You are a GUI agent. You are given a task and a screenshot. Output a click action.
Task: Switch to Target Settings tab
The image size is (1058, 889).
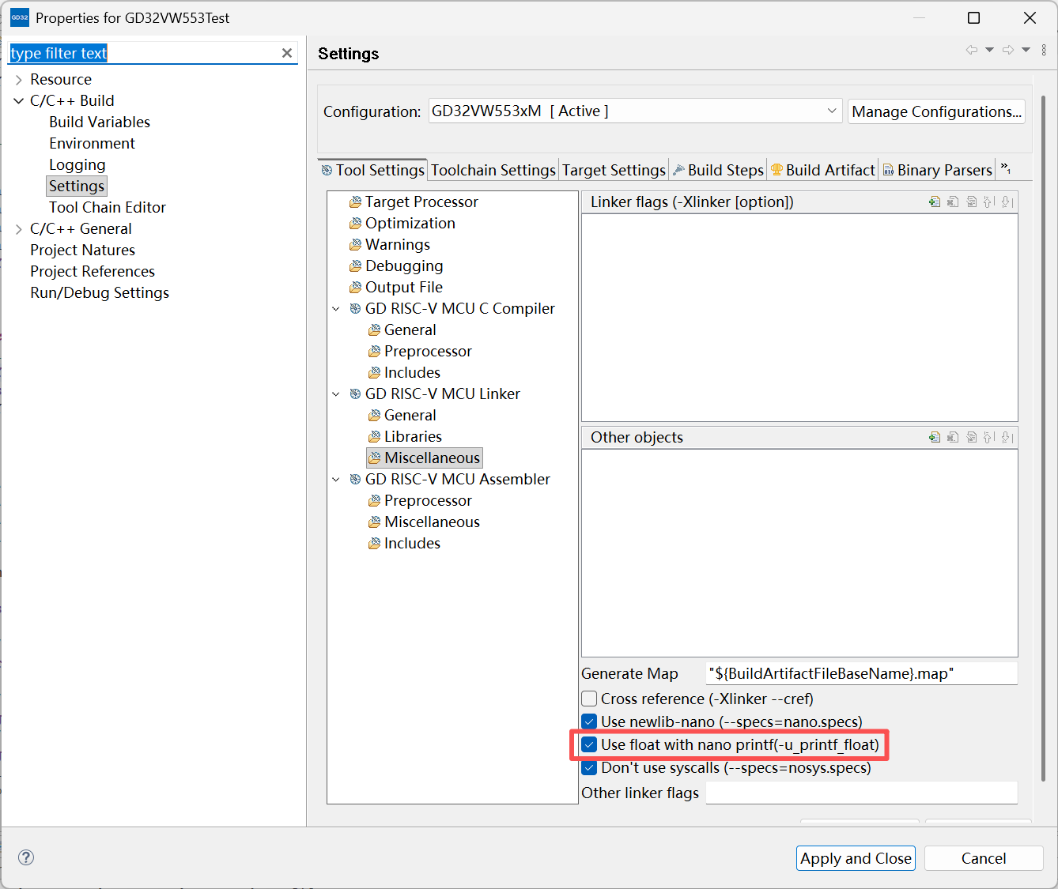pyautogui.click(x=614, y=170)
